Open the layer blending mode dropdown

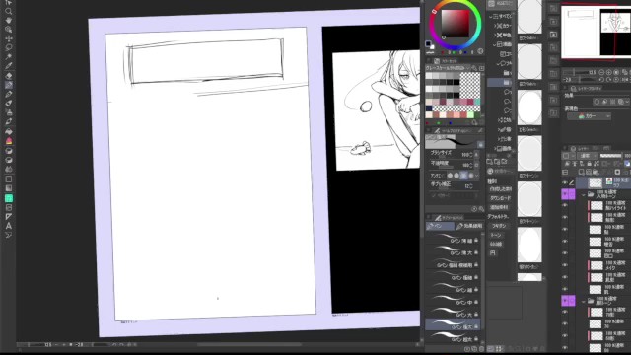(x=588, y=156)
